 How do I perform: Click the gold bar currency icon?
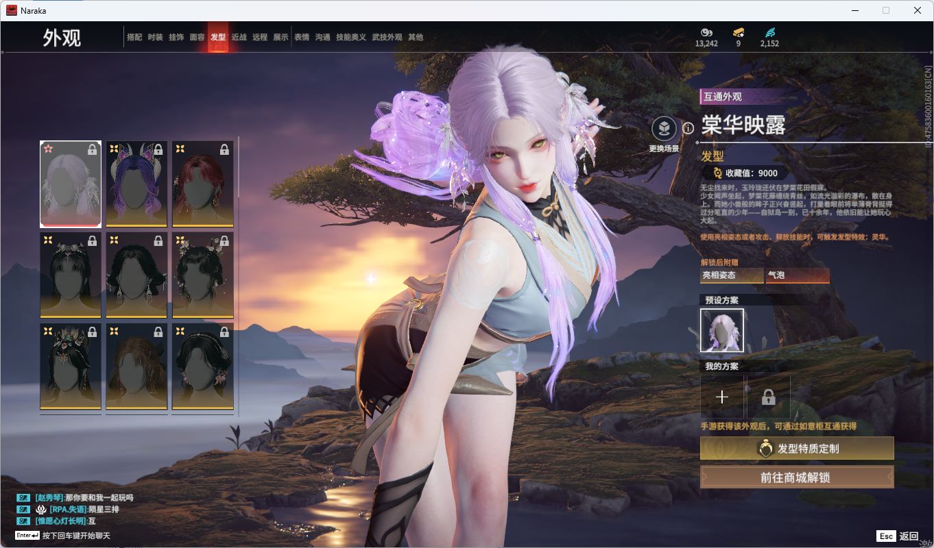click(x=739, y=32)
